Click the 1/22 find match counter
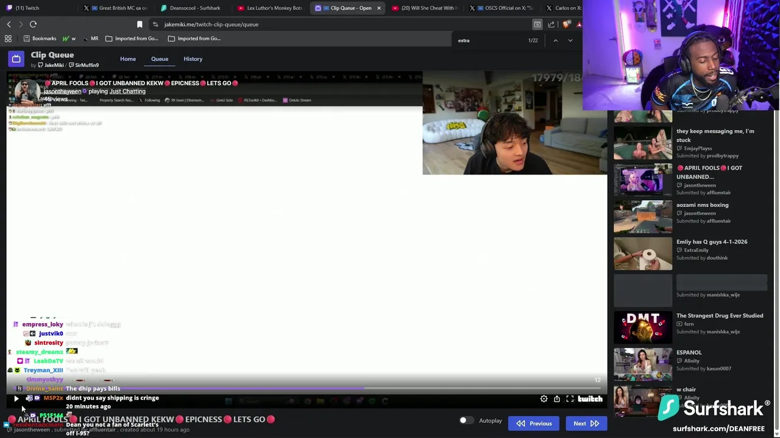 tap(533, 40)
